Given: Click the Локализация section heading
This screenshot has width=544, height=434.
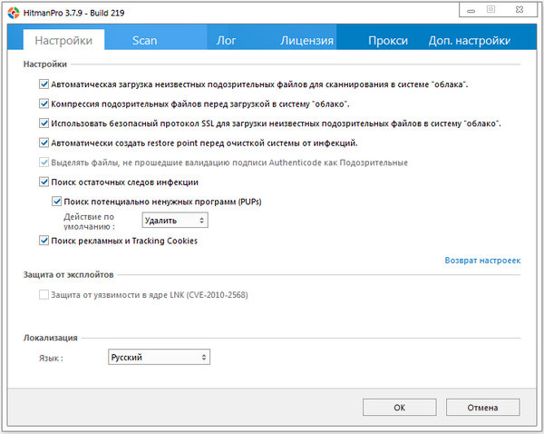Looking at the screenshot, I should pyautogui.click(x=50, y=338).
